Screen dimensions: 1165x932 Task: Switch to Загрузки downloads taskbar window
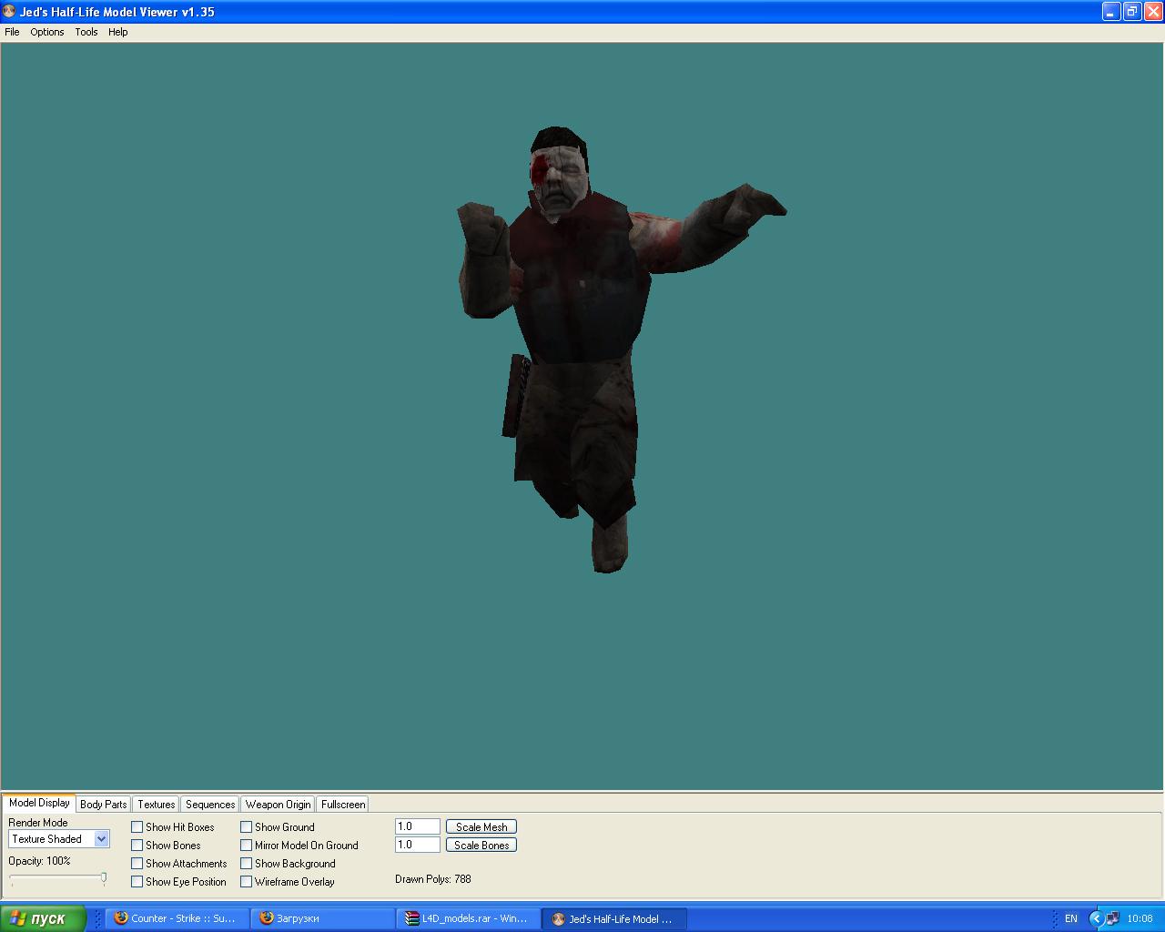click(323, 918)
